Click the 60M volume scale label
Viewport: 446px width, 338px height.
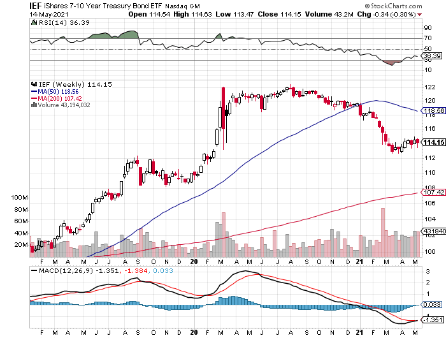[21, 221]
